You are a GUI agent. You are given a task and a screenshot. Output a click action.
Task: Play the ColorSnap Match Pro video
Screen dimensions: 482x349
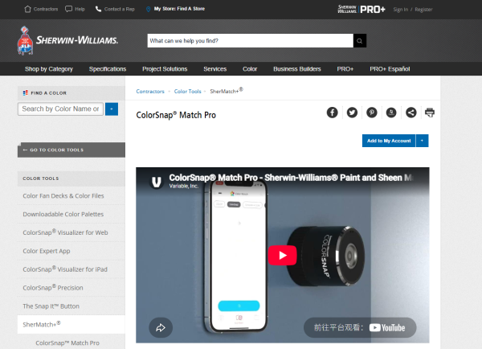point(282,255)
